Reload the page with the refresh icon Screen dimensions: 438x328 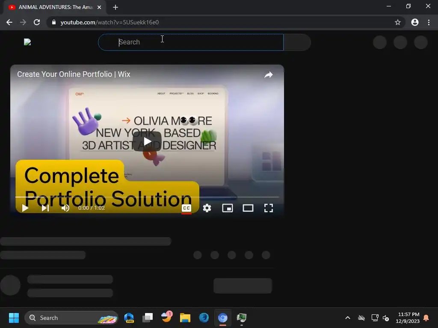(37, 22)
